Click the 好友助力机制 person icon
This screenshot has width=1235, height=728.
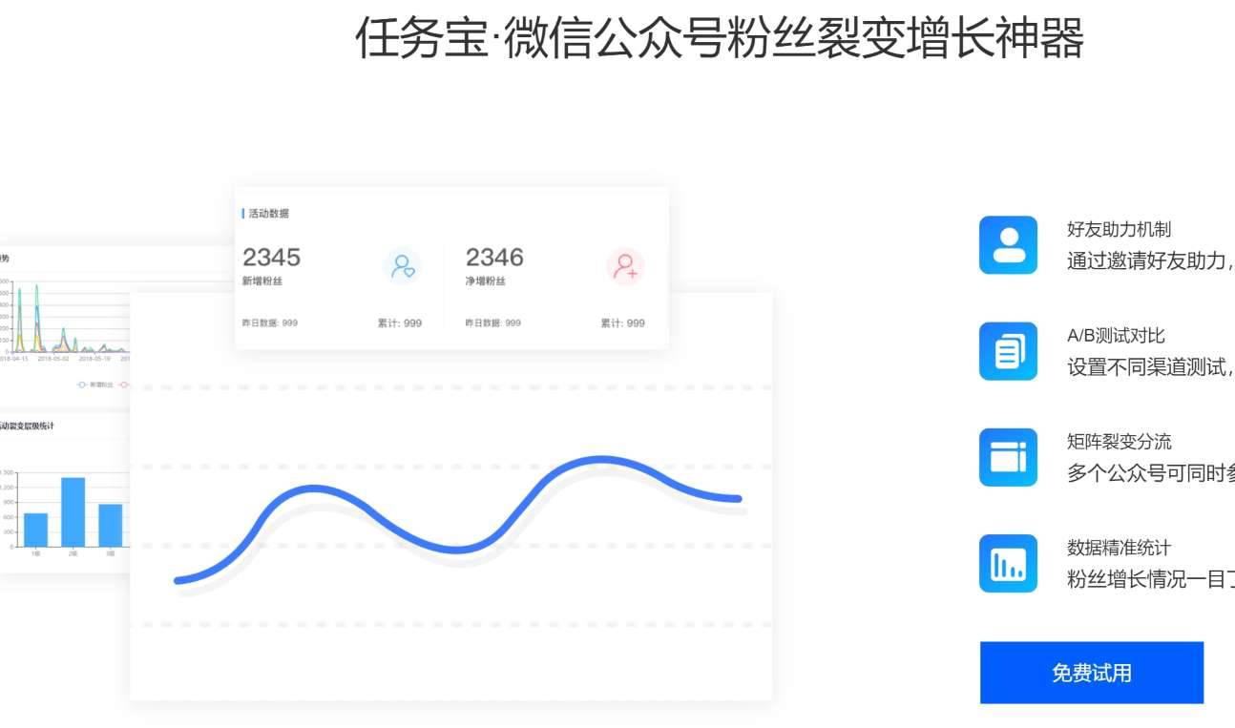(x=1008, y=245)
